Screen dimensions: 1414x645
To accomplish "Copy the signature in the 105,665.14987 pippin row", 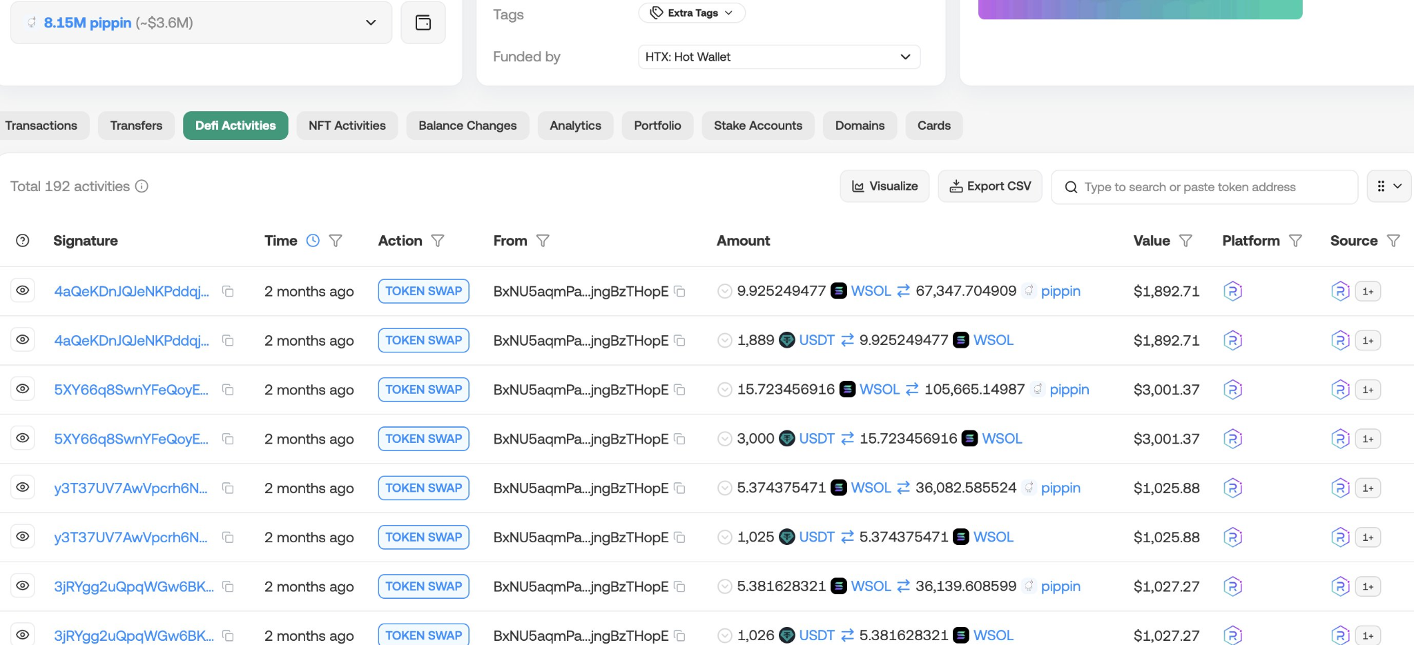I will 228,390.
